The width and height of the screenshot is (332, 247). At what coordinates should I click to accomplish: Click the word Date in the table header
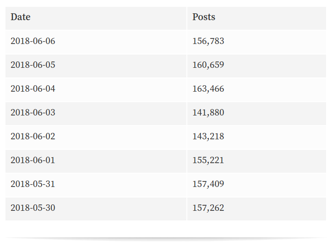pyautogui.click(x=21, y=17)
